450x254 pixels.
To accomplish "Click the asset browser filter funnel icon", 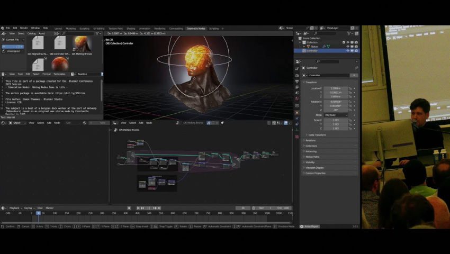I will pos(97,33).
